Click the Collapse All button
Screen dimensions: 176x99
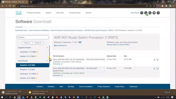coord(38,43)
